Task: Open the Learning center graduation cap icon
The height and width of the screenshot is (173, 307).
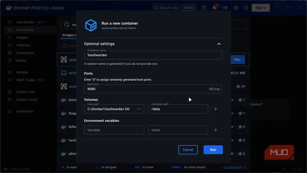Action: 225,8
